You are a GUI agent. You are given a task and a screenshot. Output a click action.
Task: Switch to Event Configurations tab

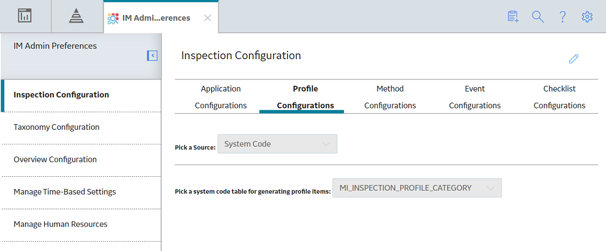(474, 97)
